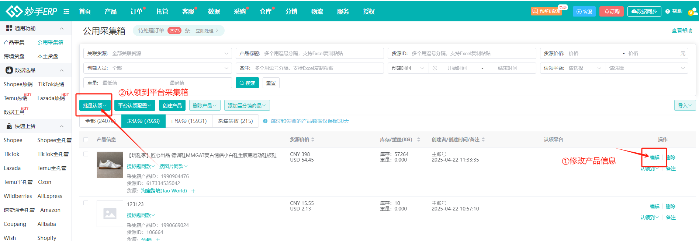Open Amazon in the sidebar
The height and width of the screenshot is (241, 699).
tap(50, 210)
